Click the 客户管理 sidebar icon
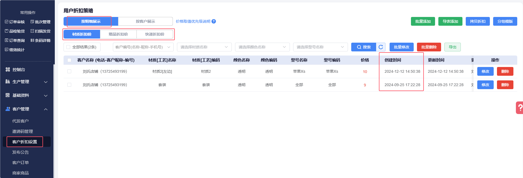The image size is (523, 178). coord(8,109)
